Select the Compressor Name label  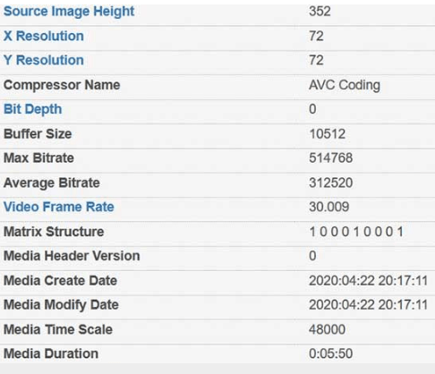[x=62, y=85]
